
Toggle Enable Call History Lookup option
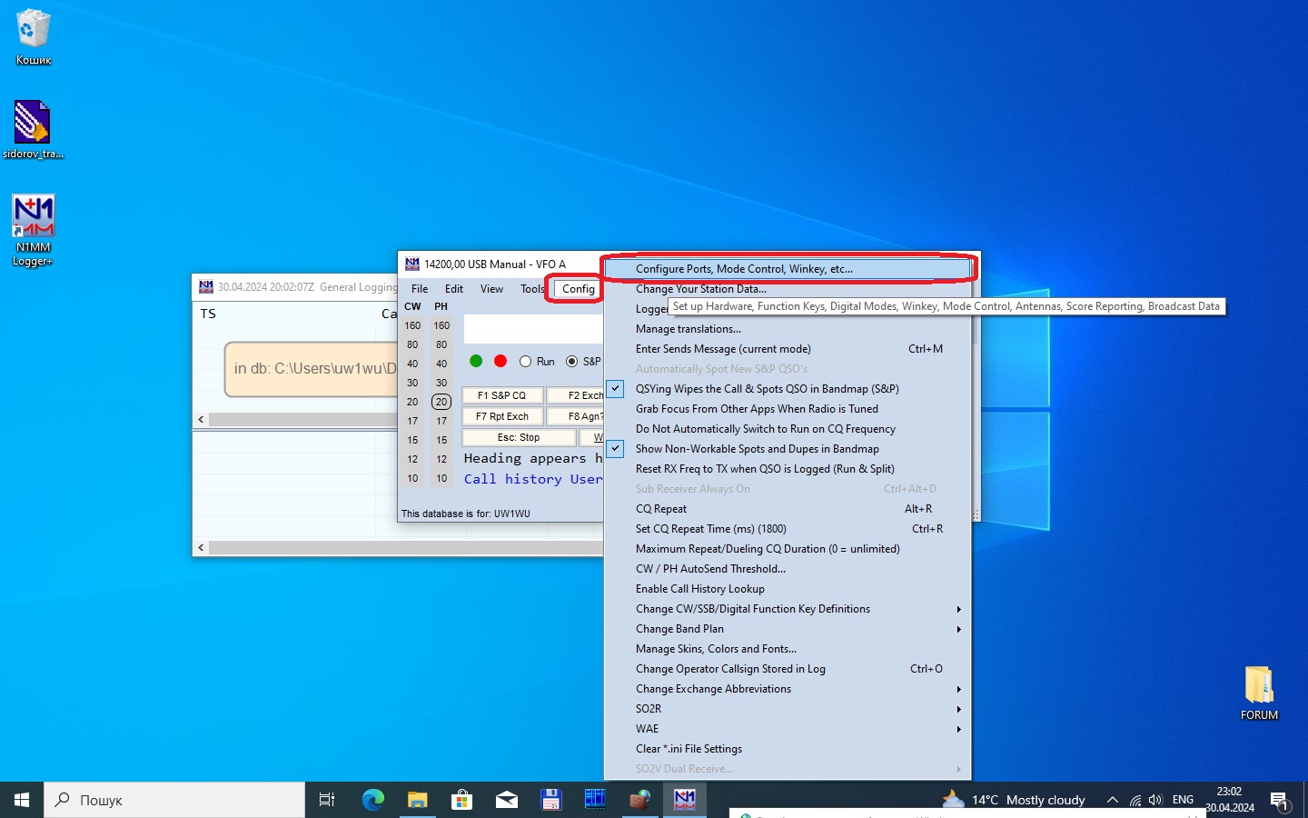788,589
